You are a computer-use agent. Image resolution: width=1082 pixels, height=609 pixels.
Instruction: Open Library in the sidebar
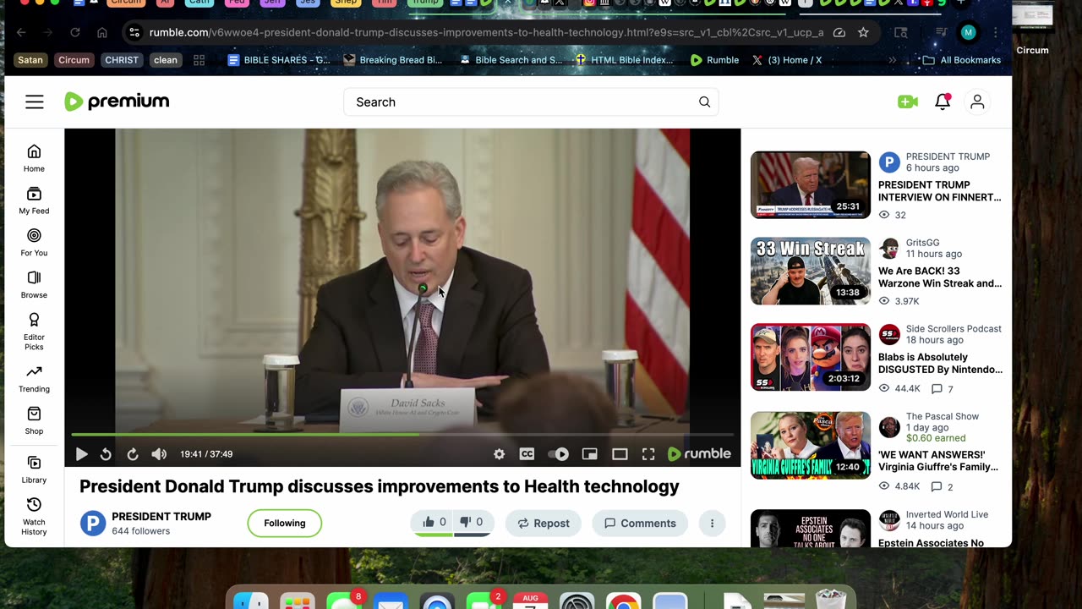(34, 469)
